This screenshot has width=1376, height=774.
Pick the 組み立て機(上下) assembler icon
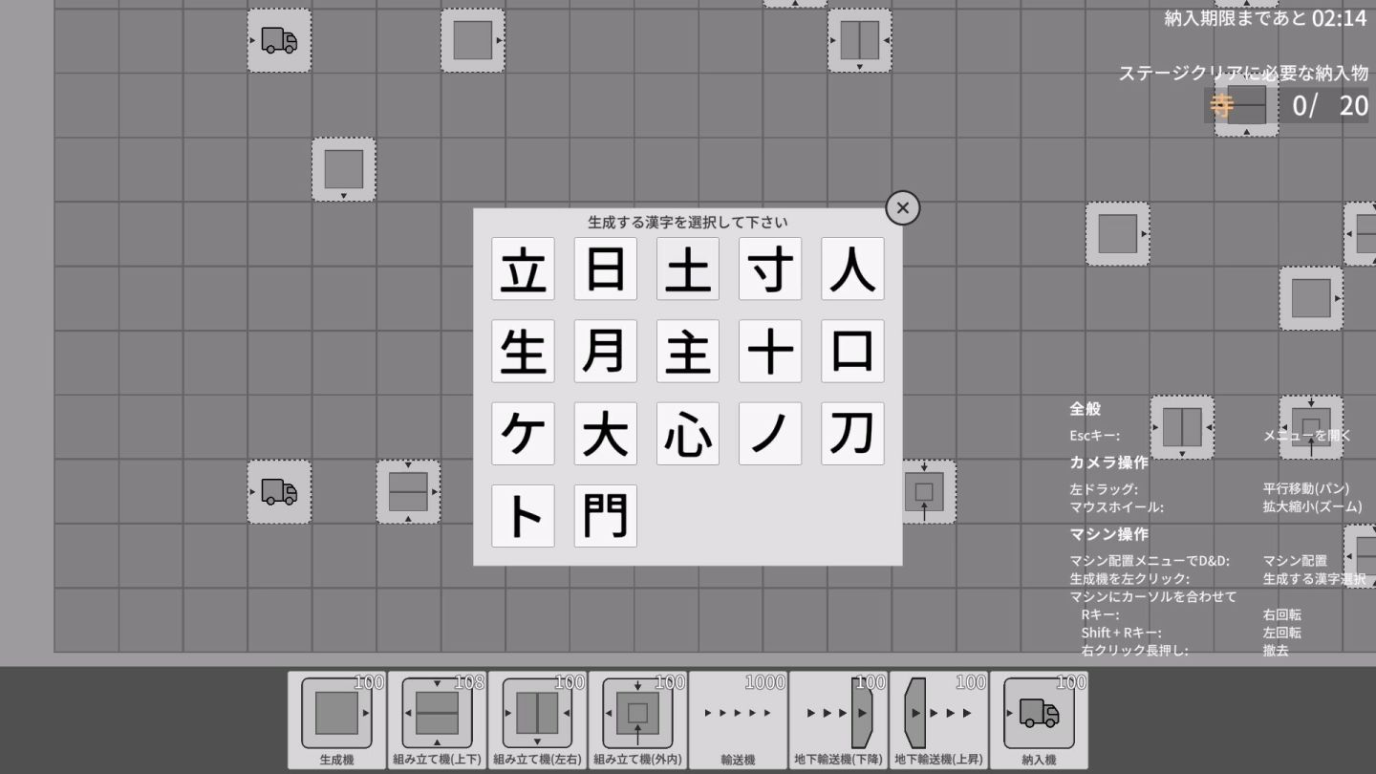click(x=437, y=720)
